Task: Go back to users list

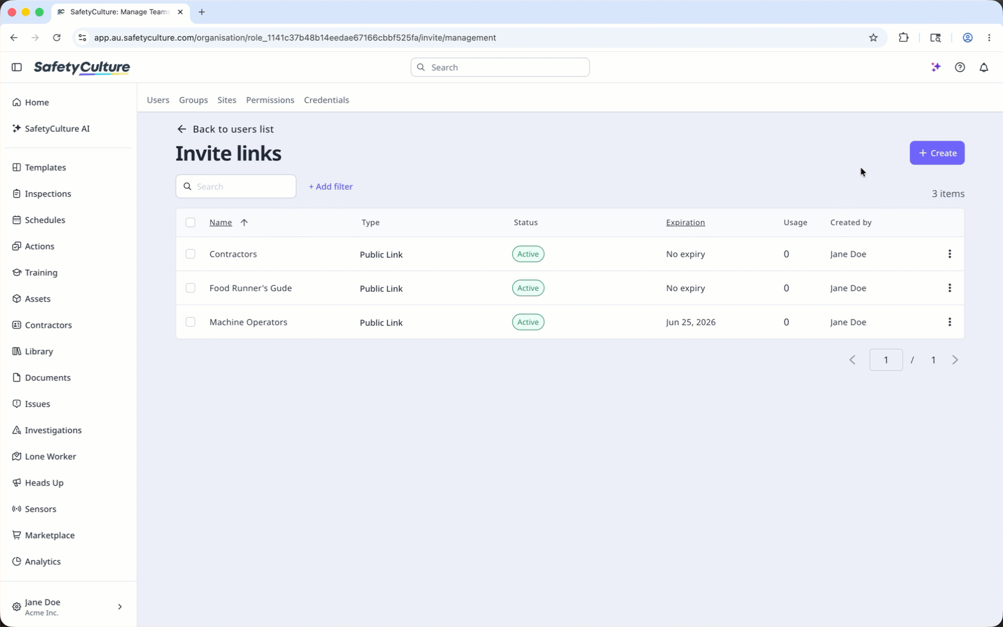Action: [x=226, y=130]
